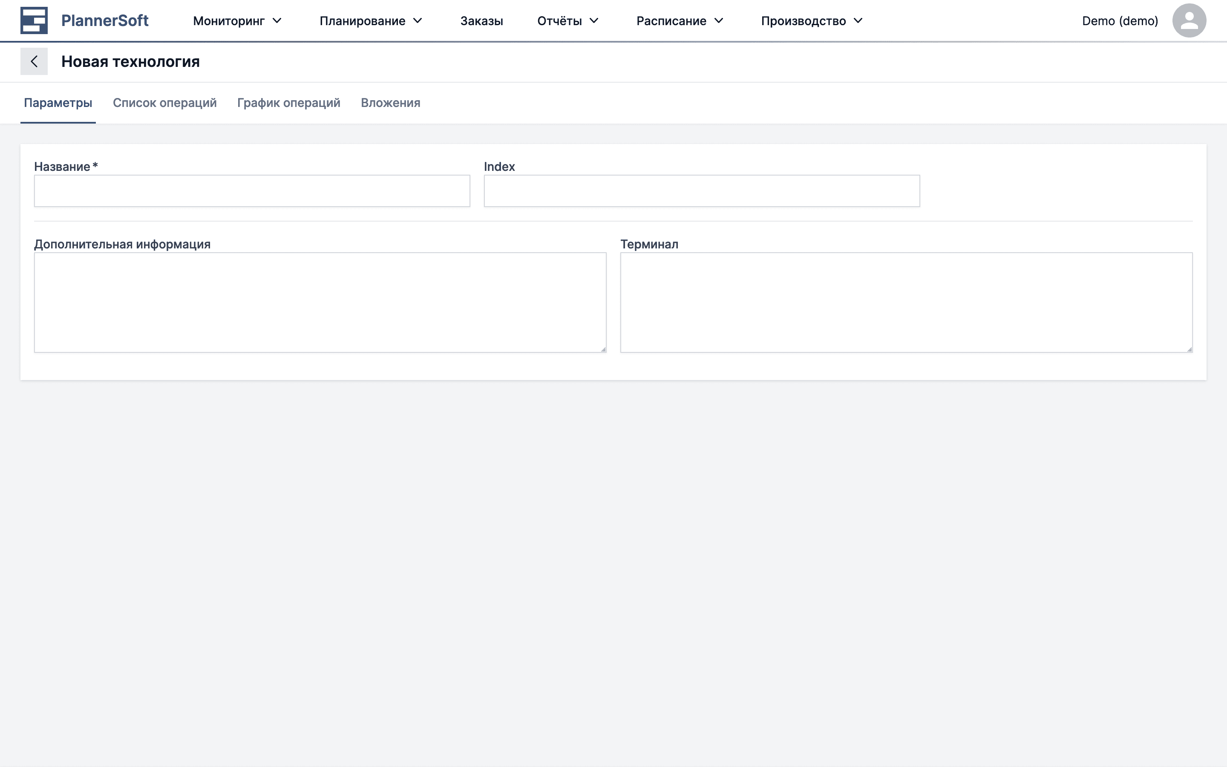Click the back arrow to leave Новая технология
The height and width of the screenshot is (767, 1227).
tap(34, 61)
